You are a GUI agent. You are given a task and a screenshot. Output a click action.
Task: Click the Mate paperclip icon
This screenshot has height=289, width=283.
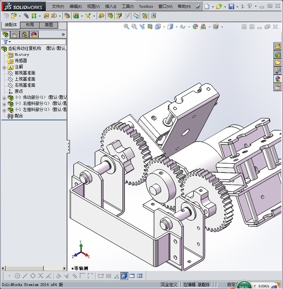(26, 16)
